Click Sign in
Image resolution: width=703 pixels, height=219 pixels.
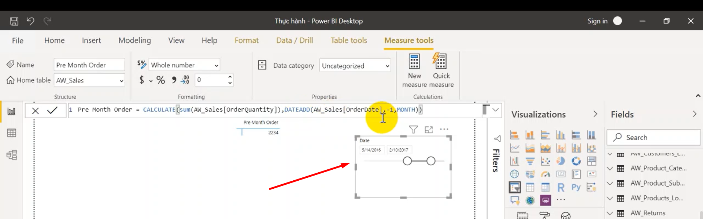(x=597, y=21)
